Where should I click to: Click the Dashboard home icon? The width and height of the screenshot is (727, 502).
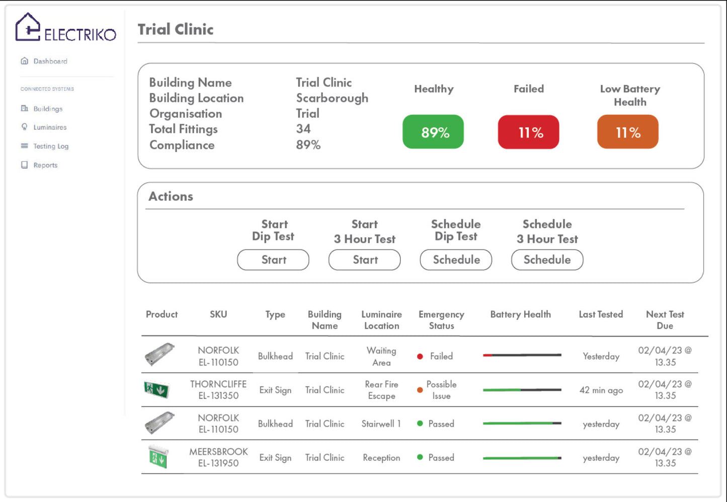(25, 61)
